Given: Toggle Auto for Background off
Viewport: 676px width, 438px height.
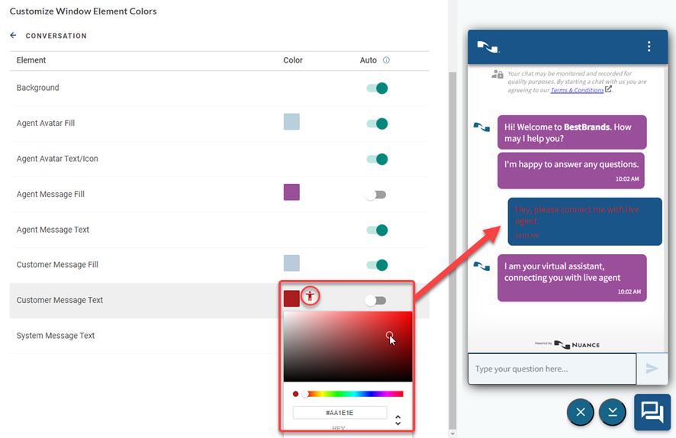Looking at the screenshot, I should click(x=377, y=88).
